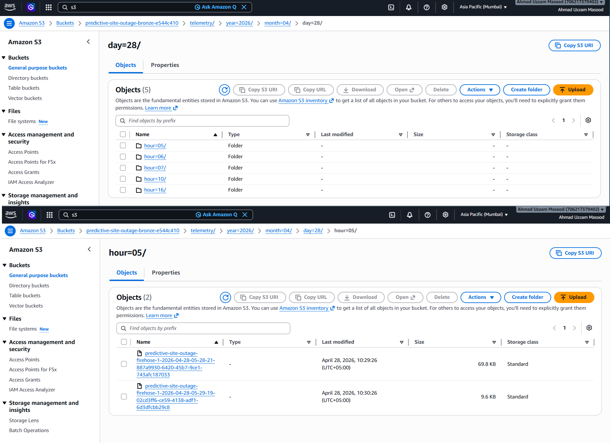This screenshot has width=610, height=443.
Task: Click AWS logo in hour=05/ page header
Action: pyautogui.click(x=11, y=215)
